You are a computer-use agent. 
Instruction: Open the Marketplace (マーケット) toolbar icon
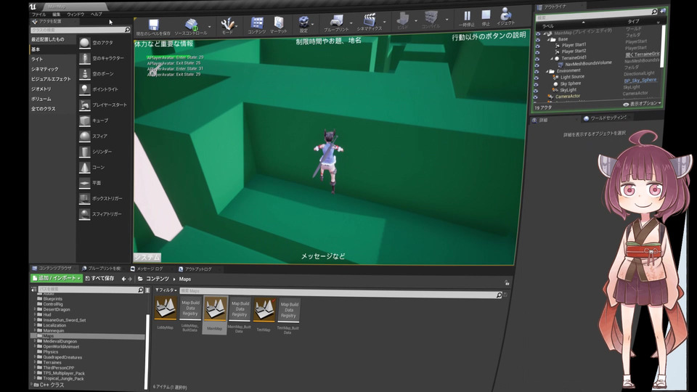(x=279, y=23)
